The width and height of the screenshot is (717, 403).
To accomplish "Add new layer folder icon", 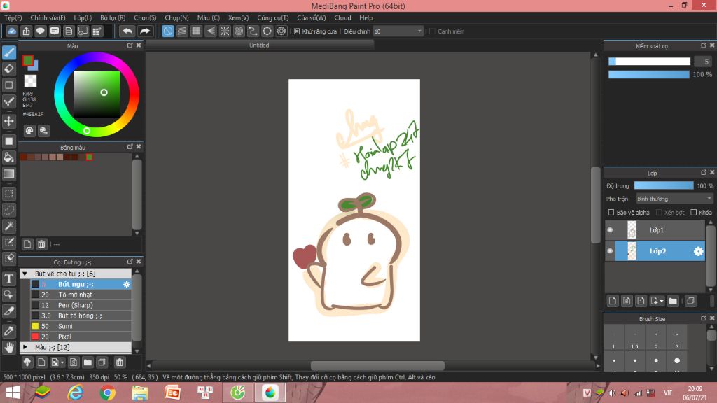I will coord(673,301).
